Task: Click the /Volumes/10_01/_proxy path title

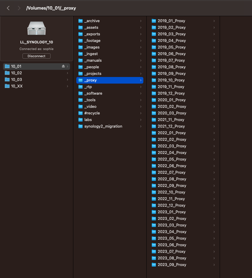Action: tap(51, 8)
